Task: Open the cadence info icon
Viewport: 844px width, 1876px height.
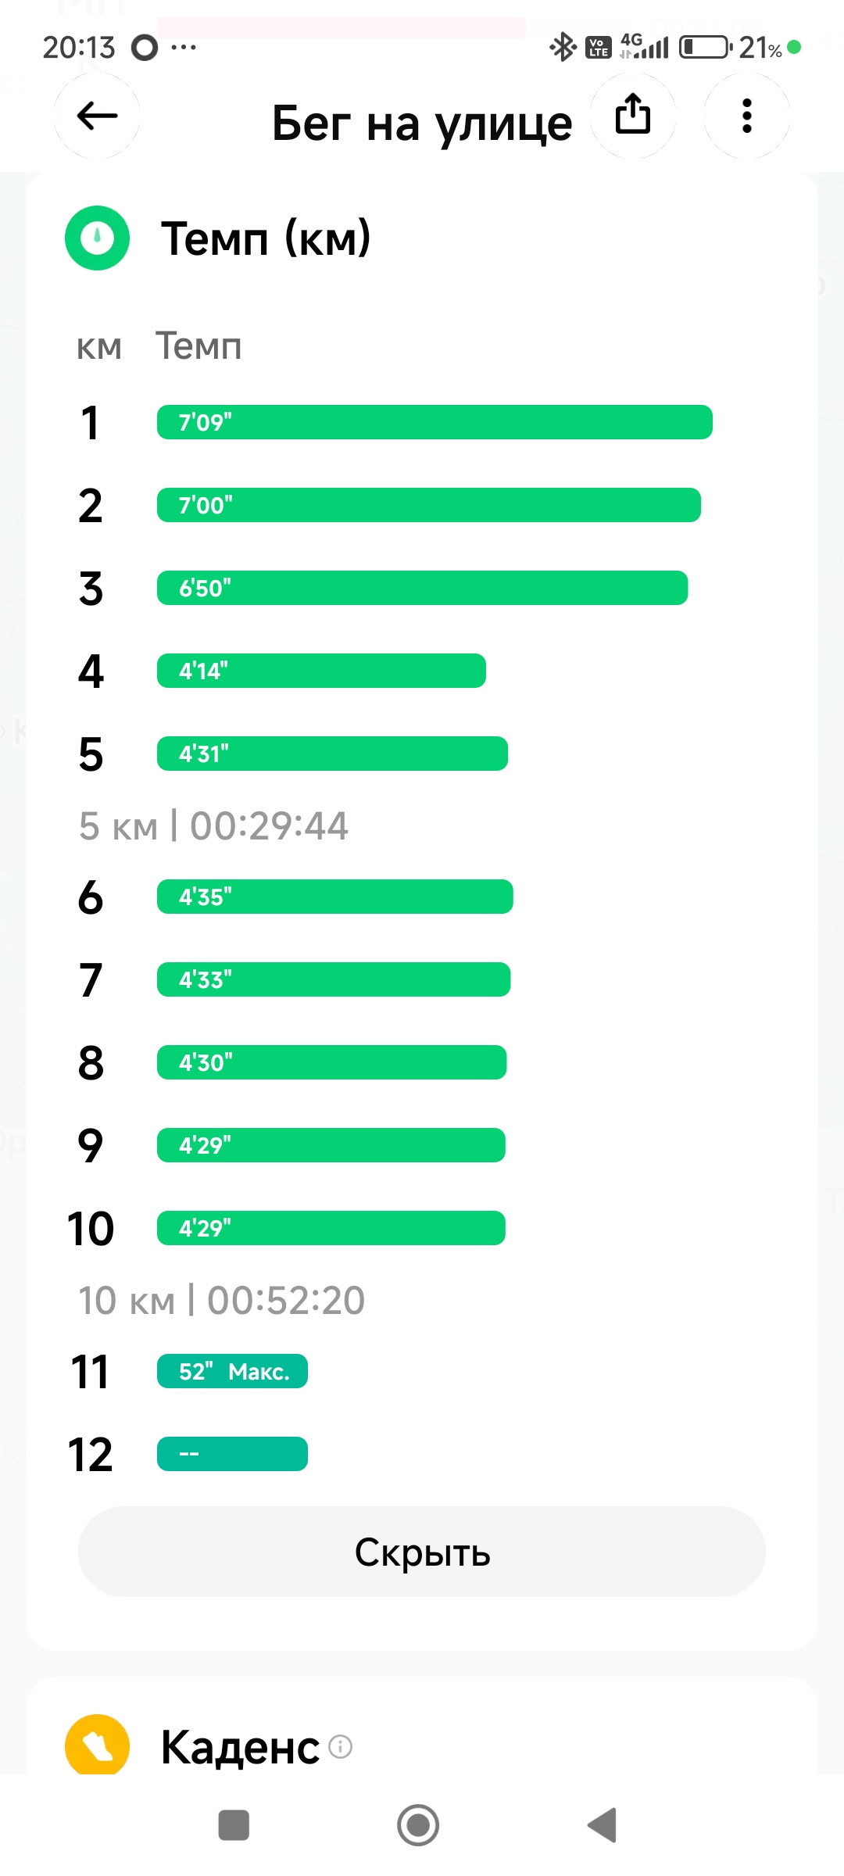Action: [341, 1746]
